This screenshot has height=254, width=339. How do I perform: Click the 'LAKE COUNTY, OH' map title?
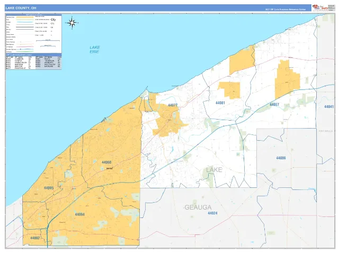(x=21, y=8)
